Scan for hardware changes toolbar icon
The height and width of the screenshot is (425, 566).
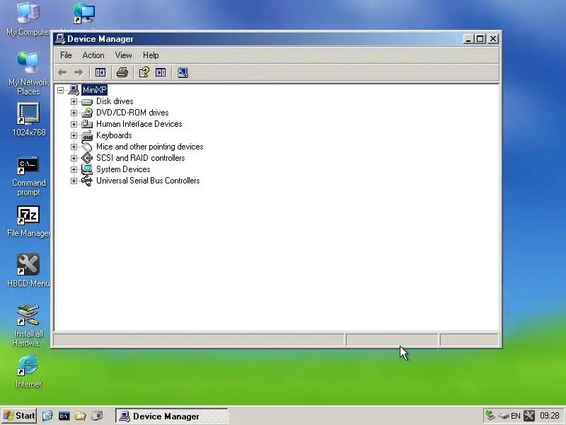click(x=183, y=73)
